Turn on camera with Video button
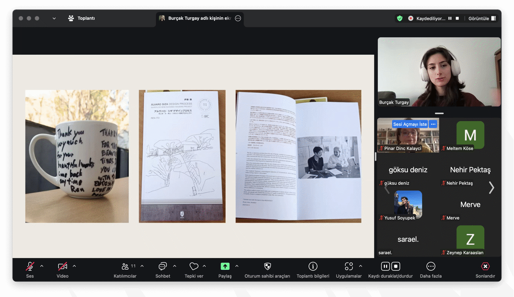The image size is (514, 297). [62, 267]
